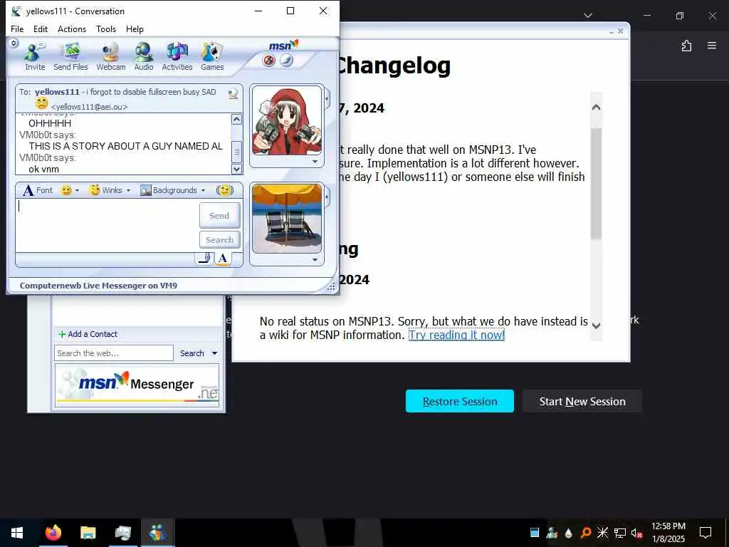Follow the 'Try reading it now!' link

[456, 335]
